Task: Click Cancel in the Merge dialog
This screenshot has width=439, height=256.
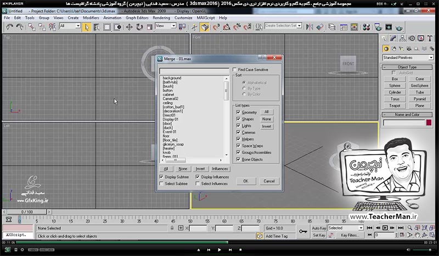Action: 269,181
